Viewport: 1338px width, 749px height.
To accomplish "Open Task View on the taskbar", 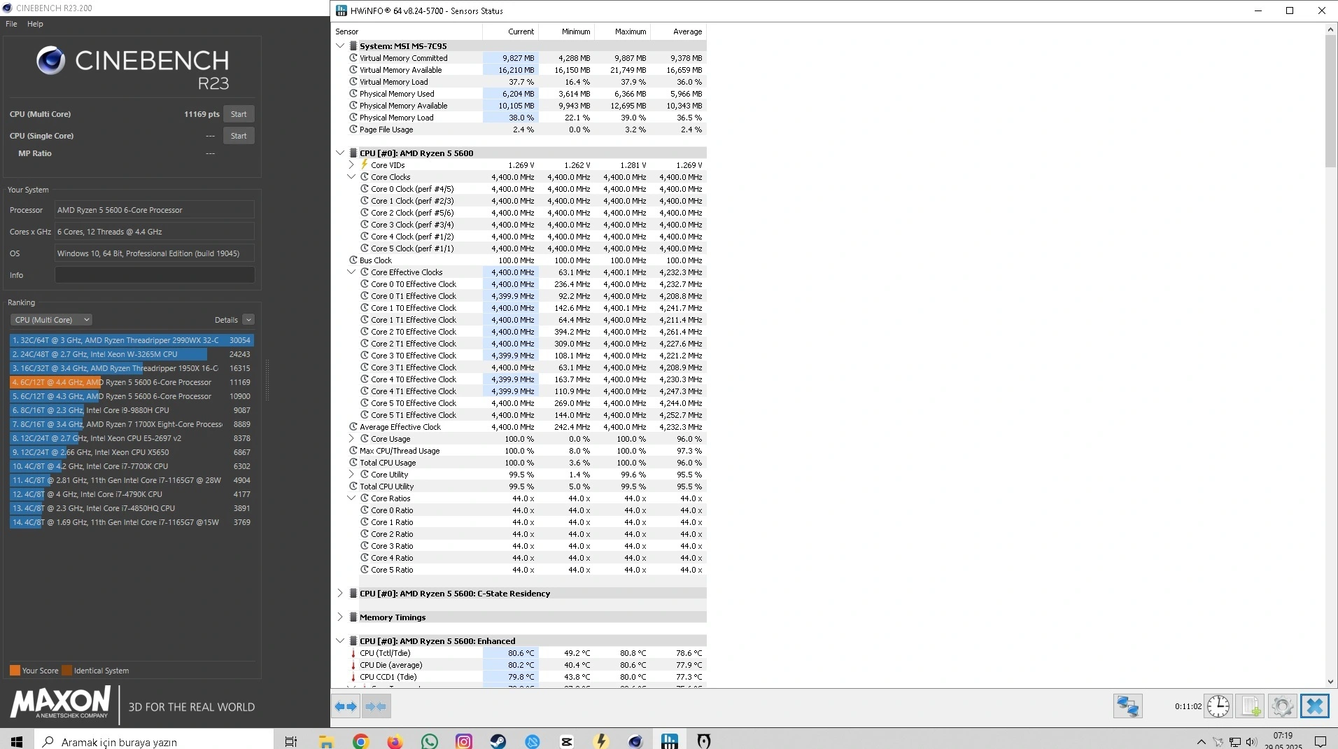I will coord(291,741).
